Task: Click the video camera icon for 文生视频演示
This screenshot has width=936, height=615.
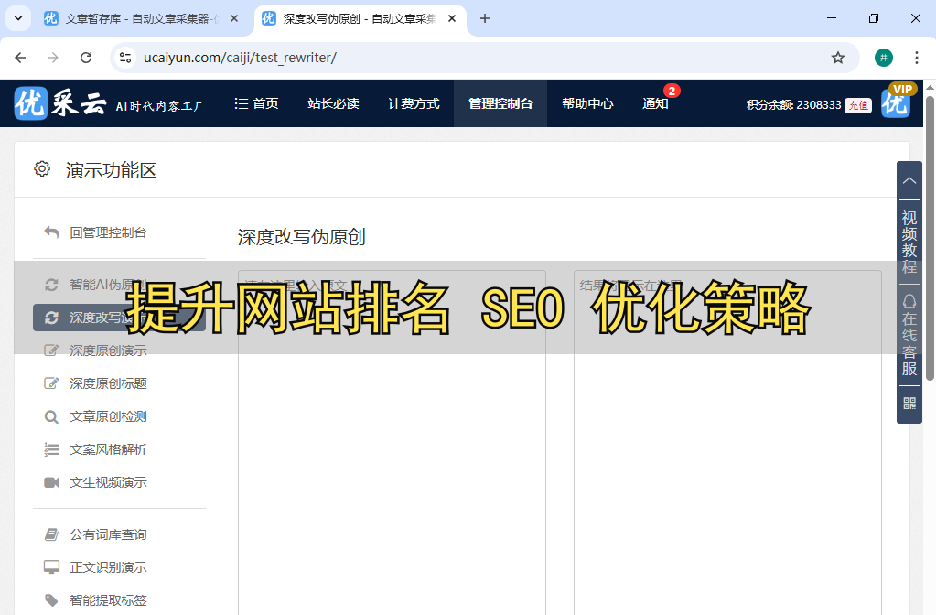Action: coord(52,482)
